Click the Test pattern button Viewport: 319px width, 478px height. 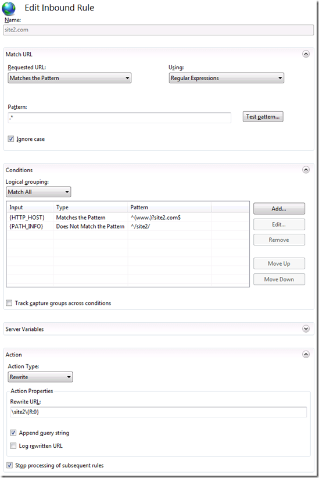pyautogui.click(x=263, y=117)
